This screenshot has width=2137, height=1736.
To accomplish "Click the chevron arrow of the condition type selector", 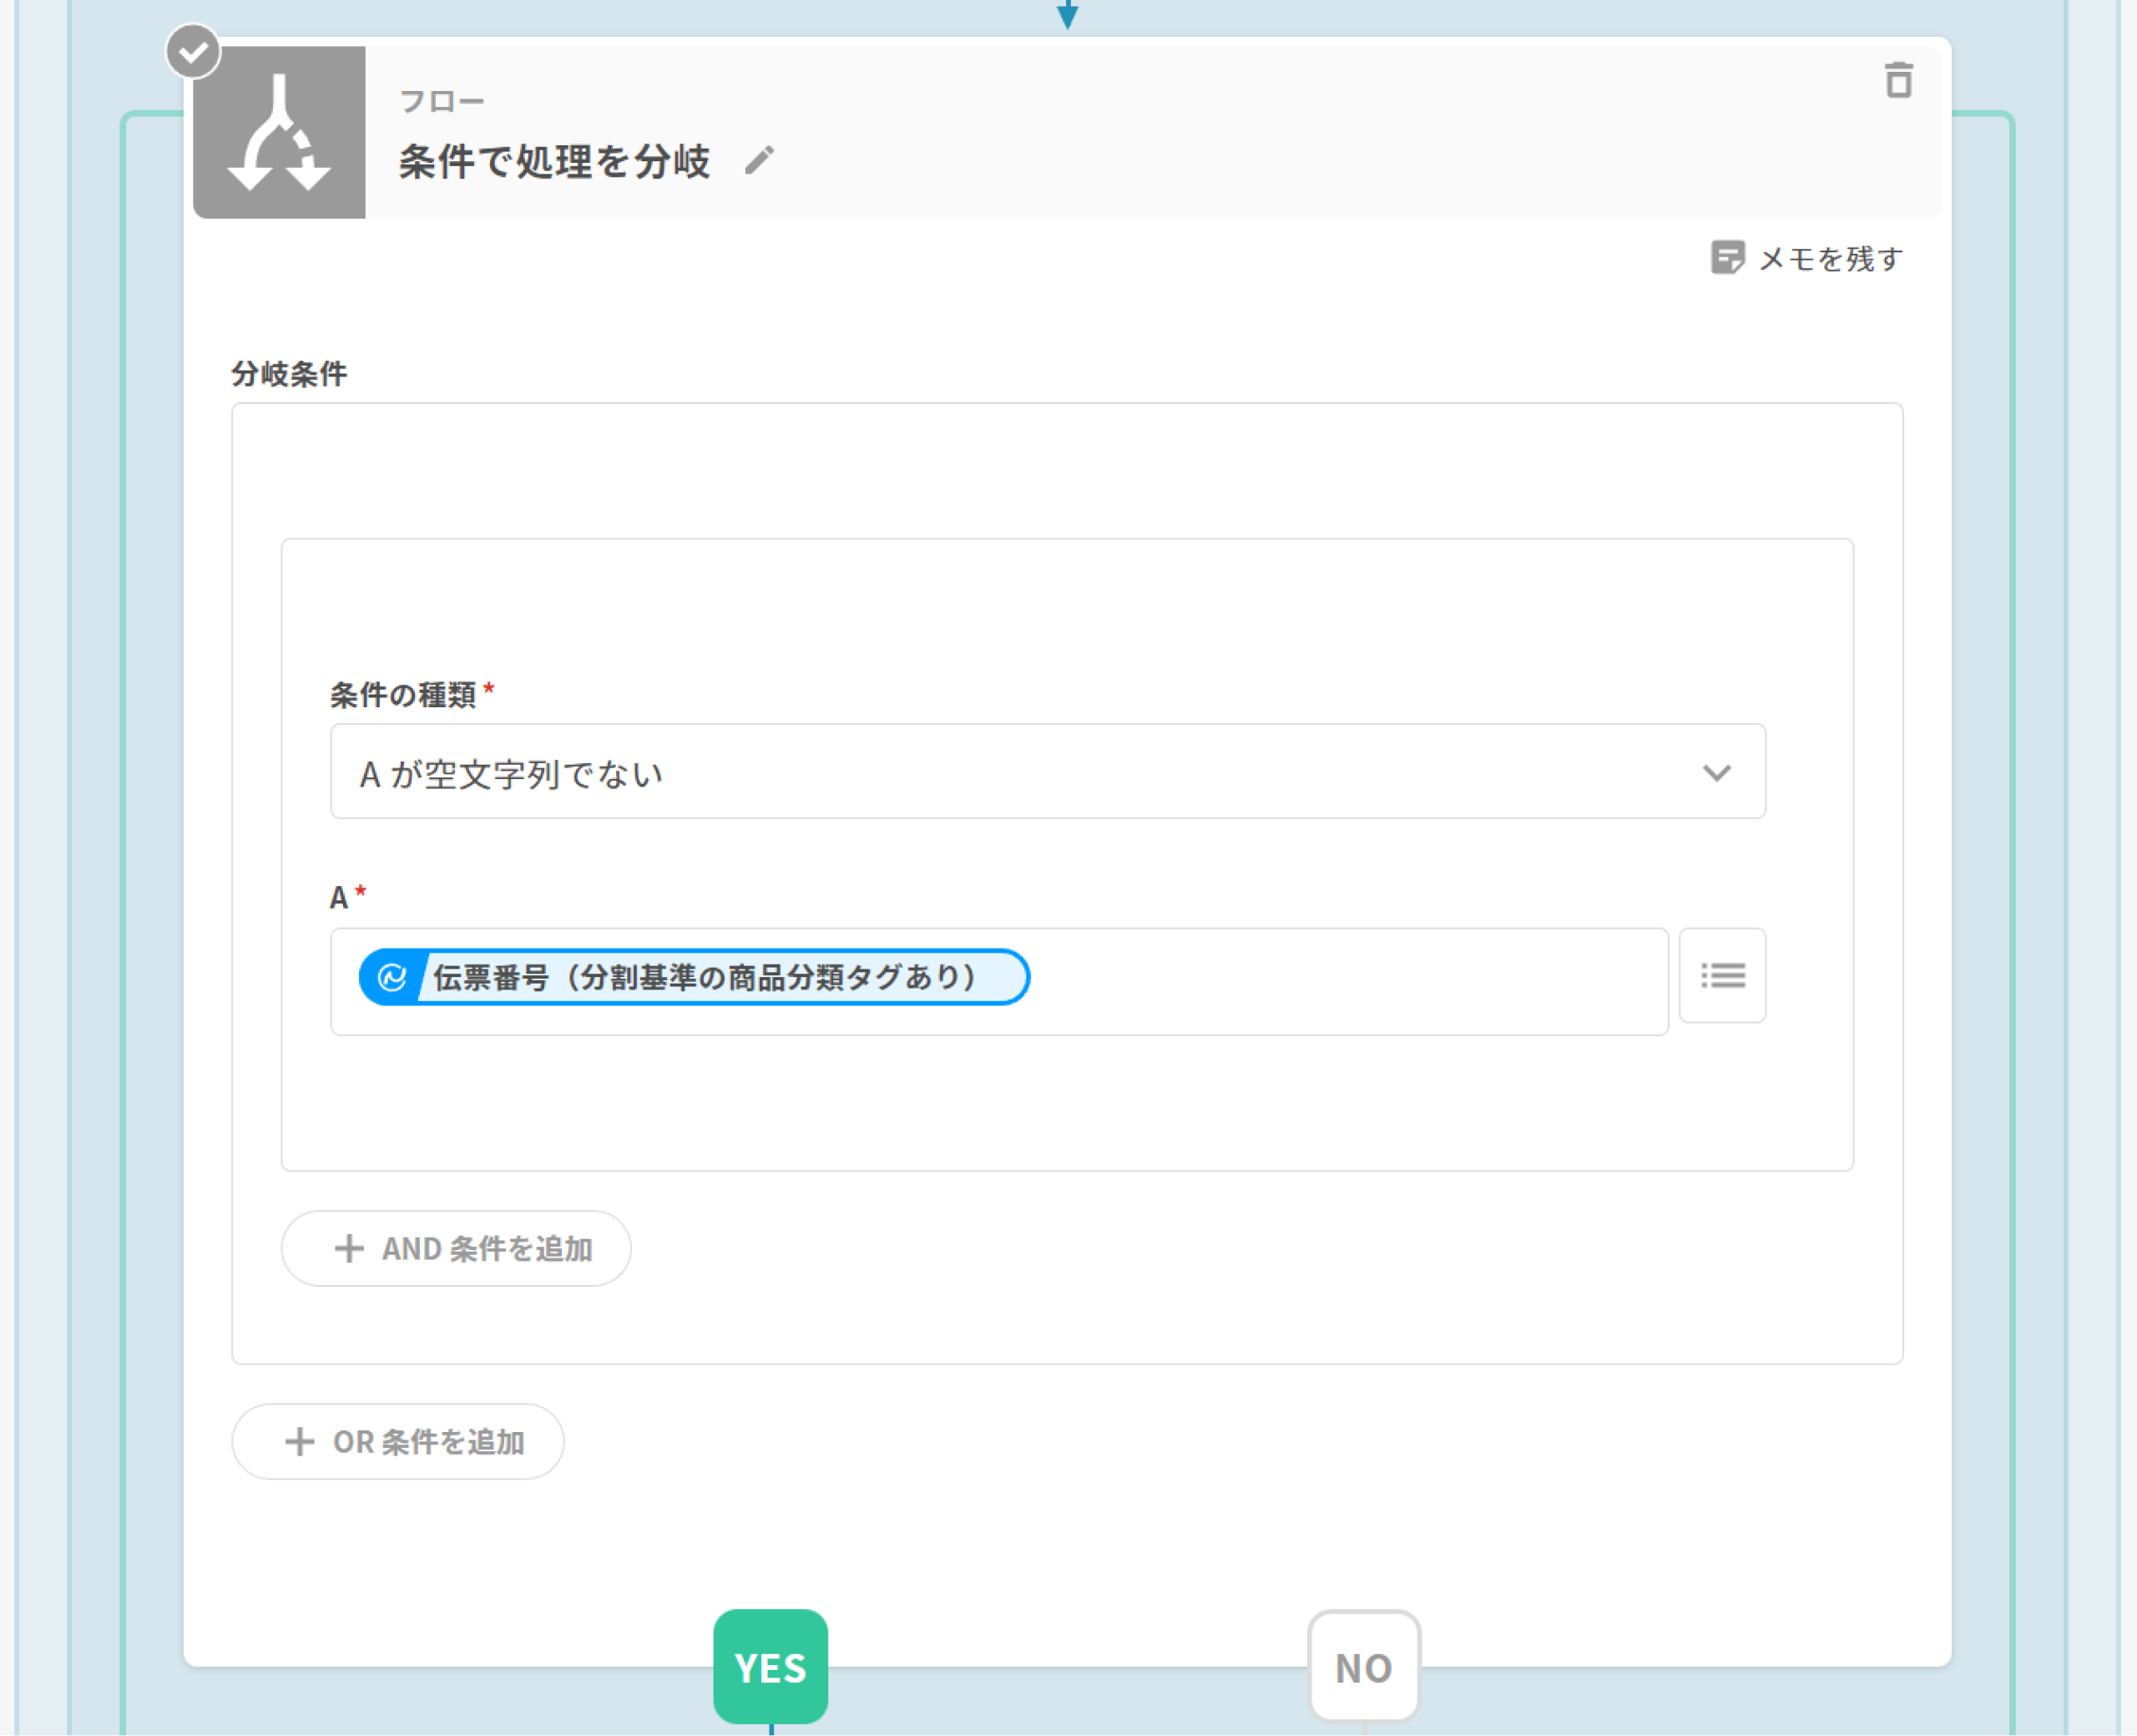I will click(x=1716, y=772).
